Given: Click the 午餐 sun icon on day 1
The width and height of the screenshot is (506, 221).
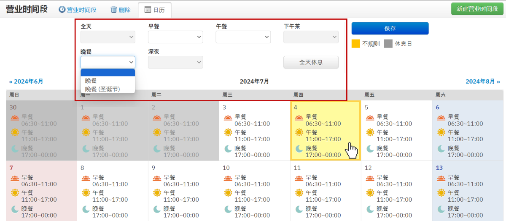Looking at the screenshot, I should coord(86,132).
